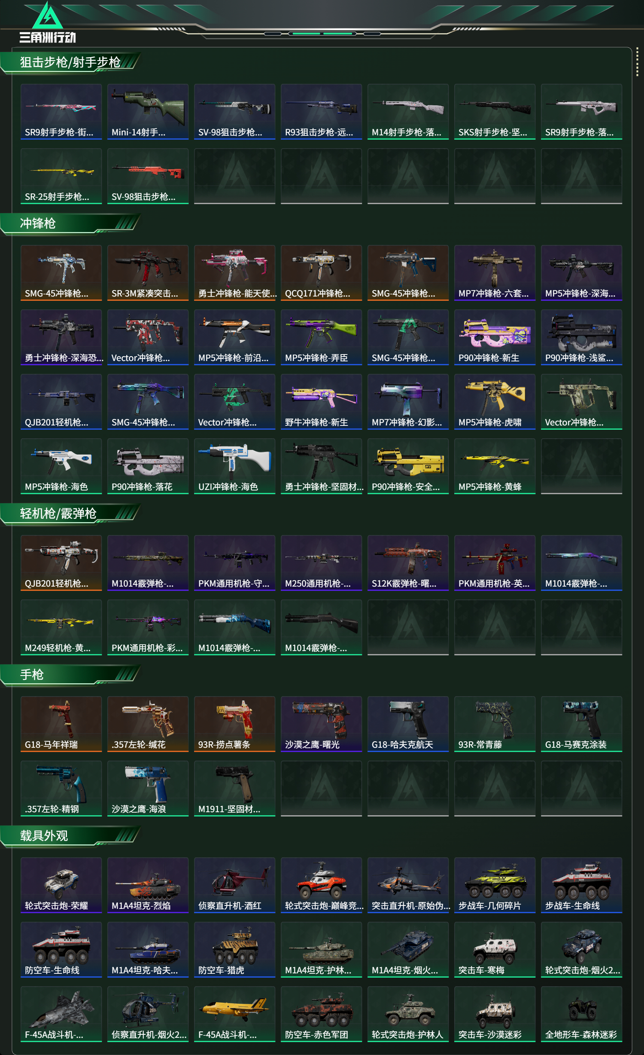Pick the G18-马年祥瑞 pistol skin
This screenshot has height=1055, width=644.
[61, 724]
